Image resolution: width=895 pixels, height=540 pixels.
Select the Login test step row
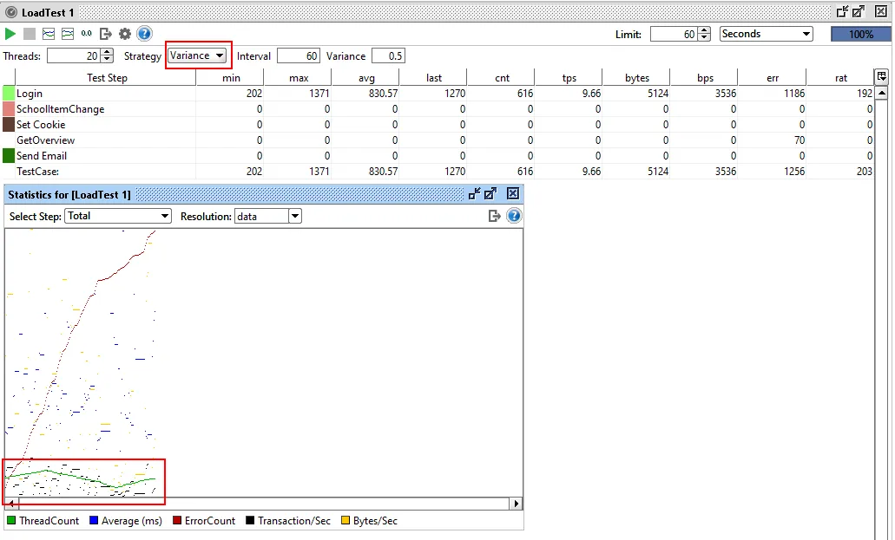coord(438,93)
